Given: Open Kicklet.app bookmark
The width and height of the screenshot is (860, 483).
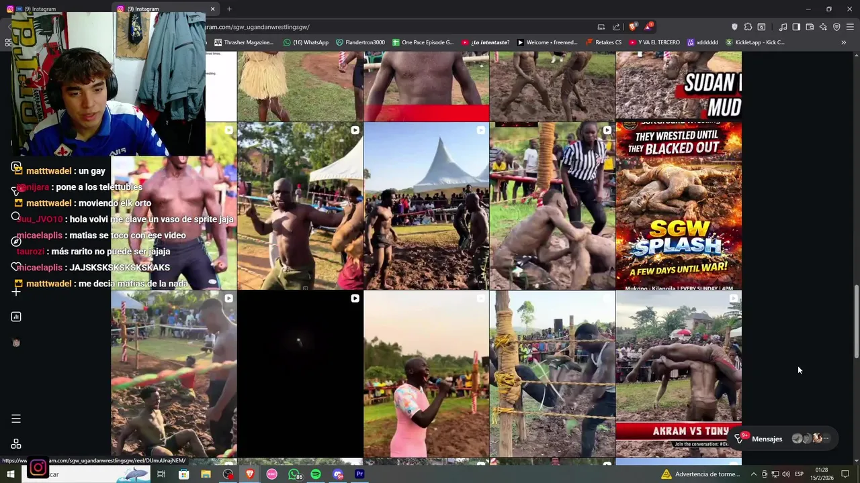Looking at the screenshot, I should pyautogui.click(x=755, y=42).
